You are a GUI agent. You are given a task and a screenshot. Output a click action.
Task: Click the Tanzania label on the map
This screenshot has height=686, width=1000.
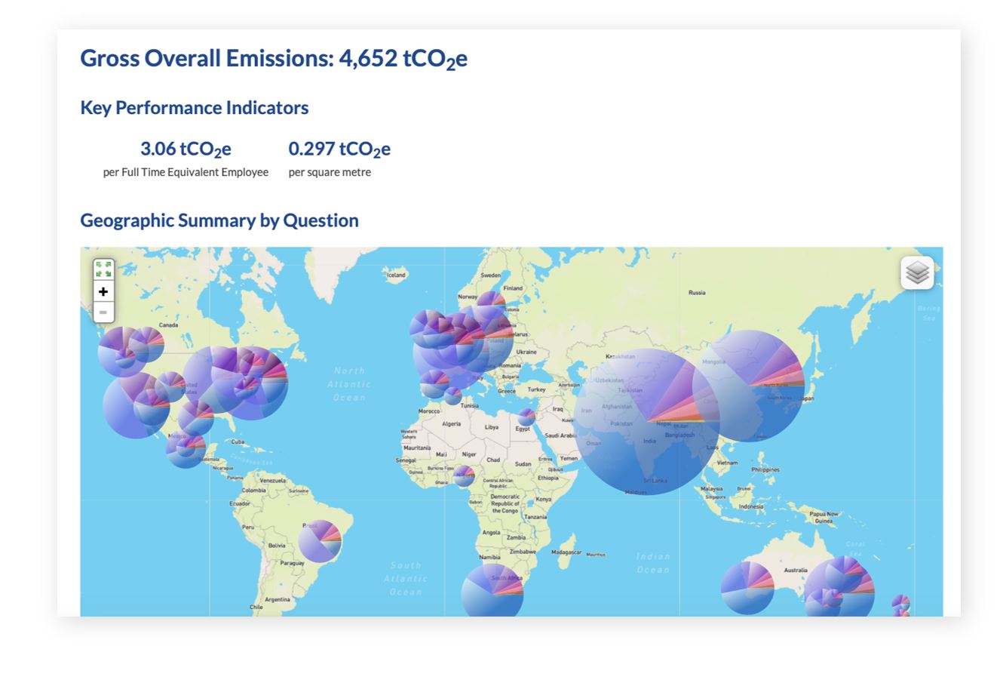pos(535,517)
